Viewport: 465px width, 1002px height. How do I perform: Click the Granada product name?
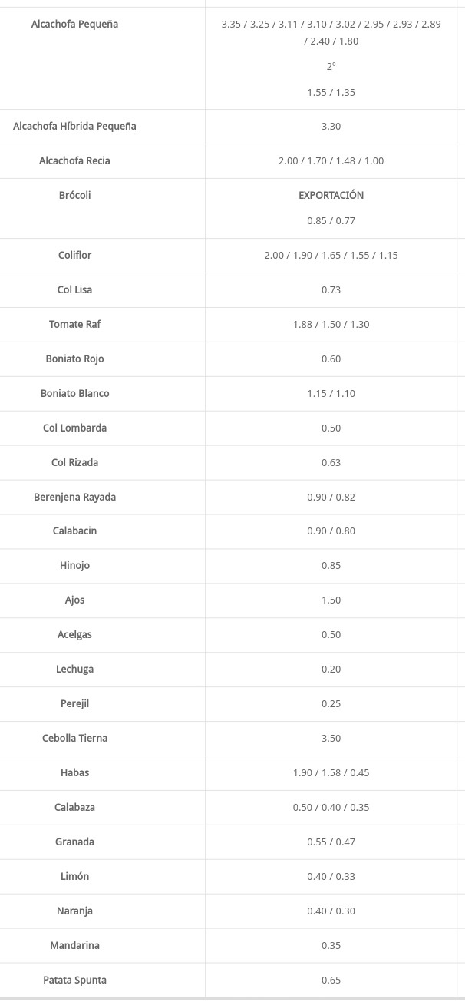coord(74,842)
